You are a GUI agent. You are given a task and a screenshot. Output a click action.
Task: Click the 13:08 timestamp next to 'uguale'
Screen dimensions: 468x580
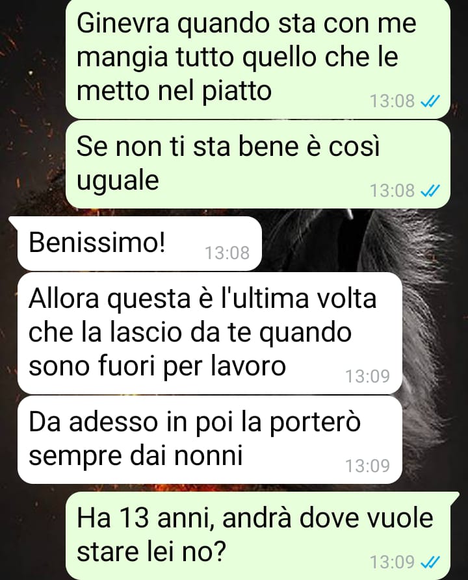click(x=393, y=191)
